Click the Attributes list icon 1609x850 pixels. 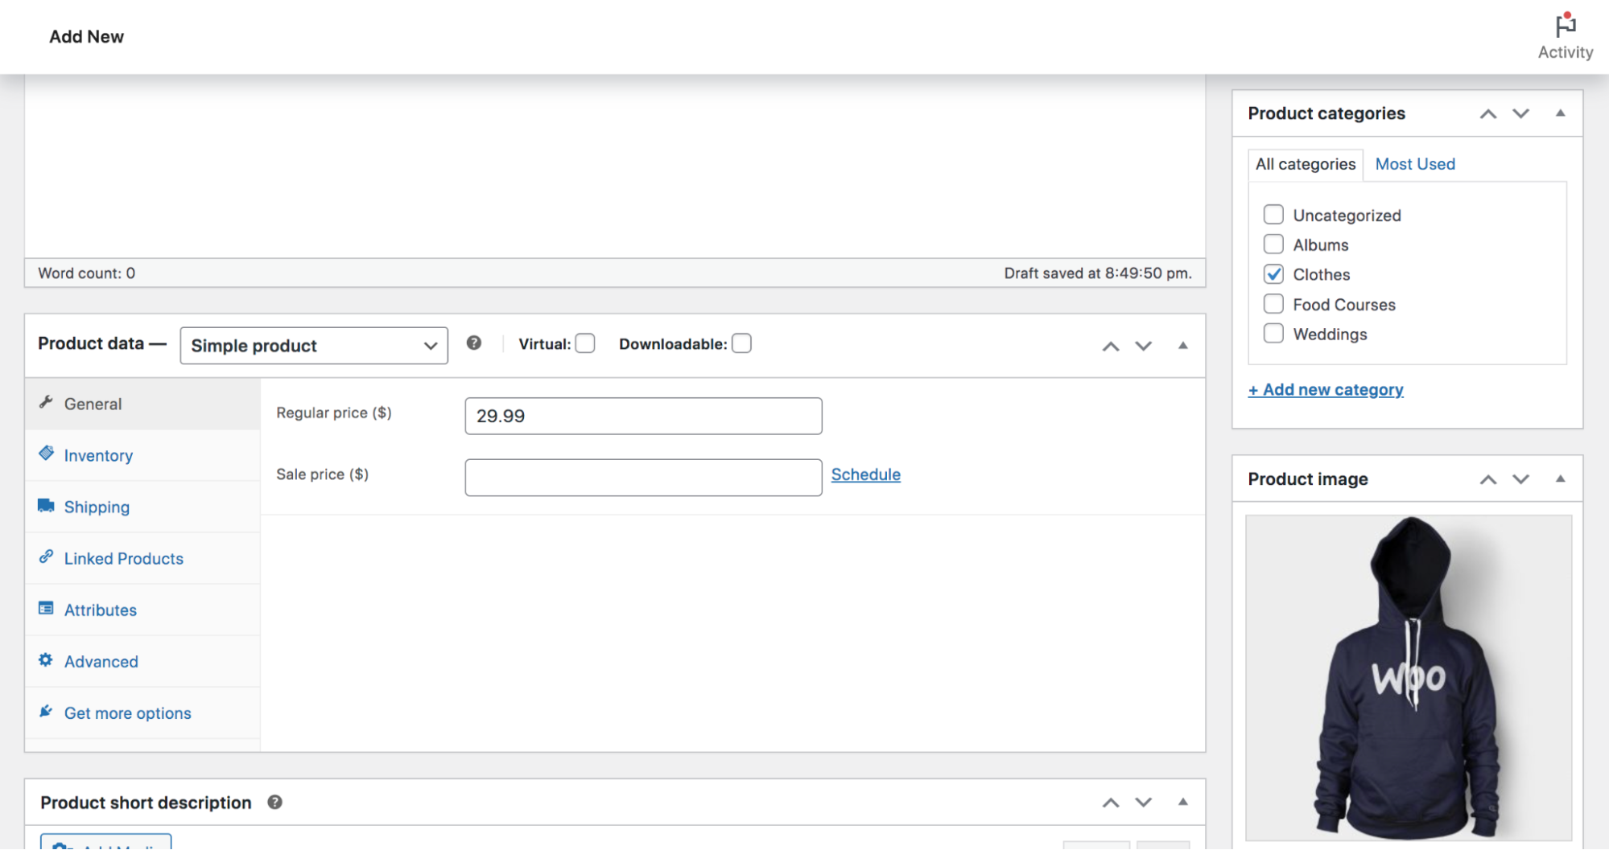click(46, 608)
